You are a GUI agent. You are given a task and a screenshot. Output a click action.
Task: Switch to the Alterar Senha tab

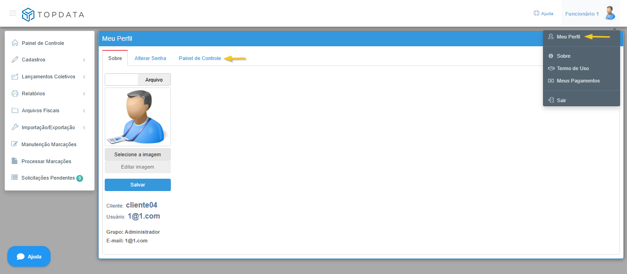pyautogui.click(x=150, y=58)
